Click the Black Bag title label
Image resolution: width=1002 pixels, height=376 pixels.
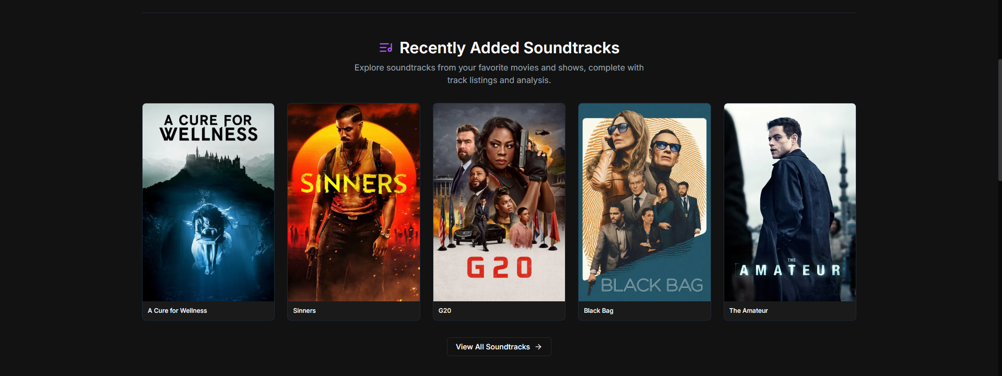point(598,311)
